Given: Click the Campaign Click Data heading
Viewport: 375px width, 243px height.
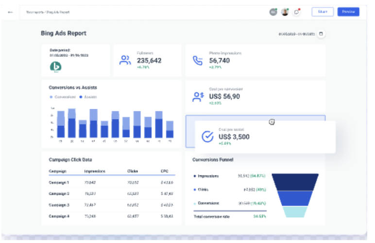Looking at the screenshot, I should pos(70,159).
